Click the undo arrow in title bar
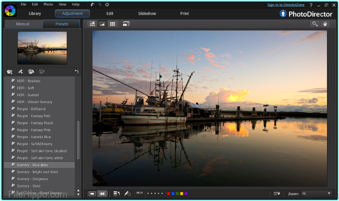This screenshot has height=201, width=339. click(93, 4)
